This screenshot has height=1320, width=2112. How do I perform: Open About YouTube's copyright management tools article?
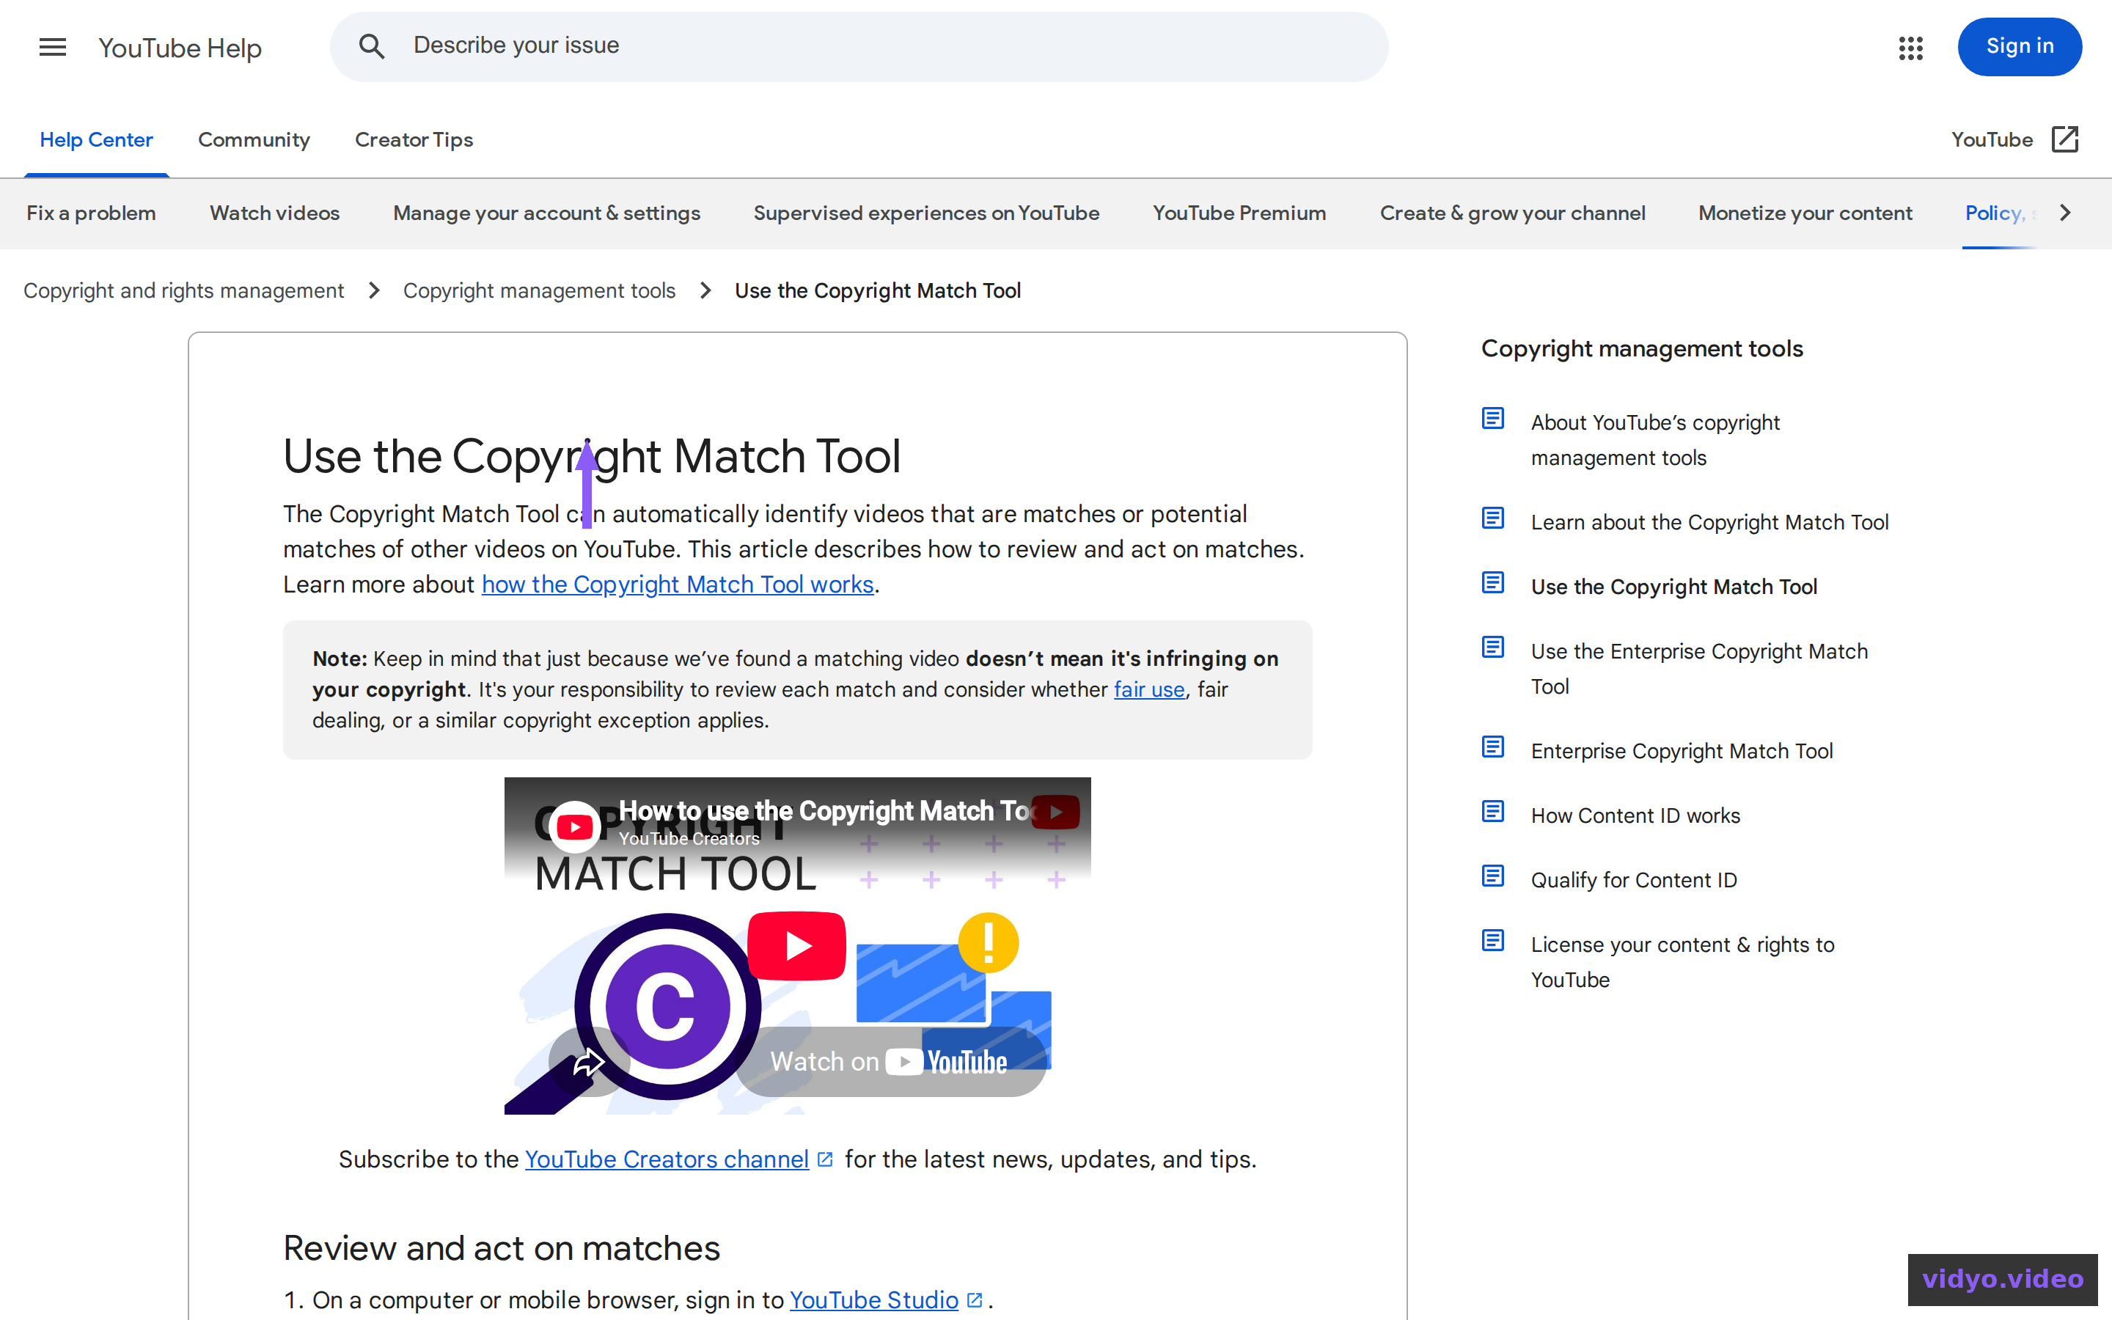point(1654,440)
